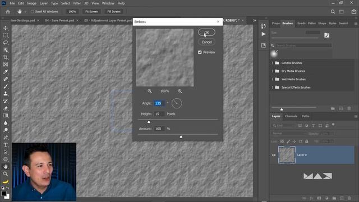Switch to the Channels tab
This screenshot has height=202, width=359.
[291, 116]
